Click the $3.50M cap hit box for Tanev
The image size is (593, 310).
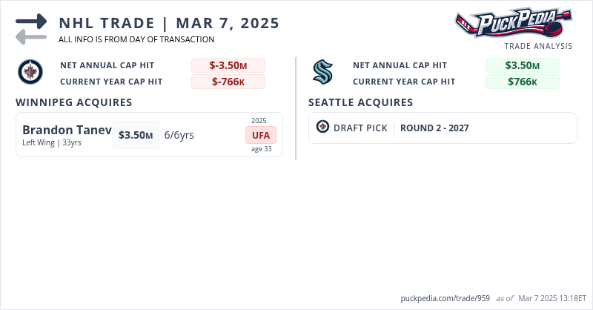[136, 135]
